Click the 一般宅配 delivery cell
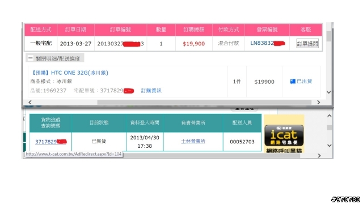This screenshot has width=363, height=204. click(x=41, y=43)
